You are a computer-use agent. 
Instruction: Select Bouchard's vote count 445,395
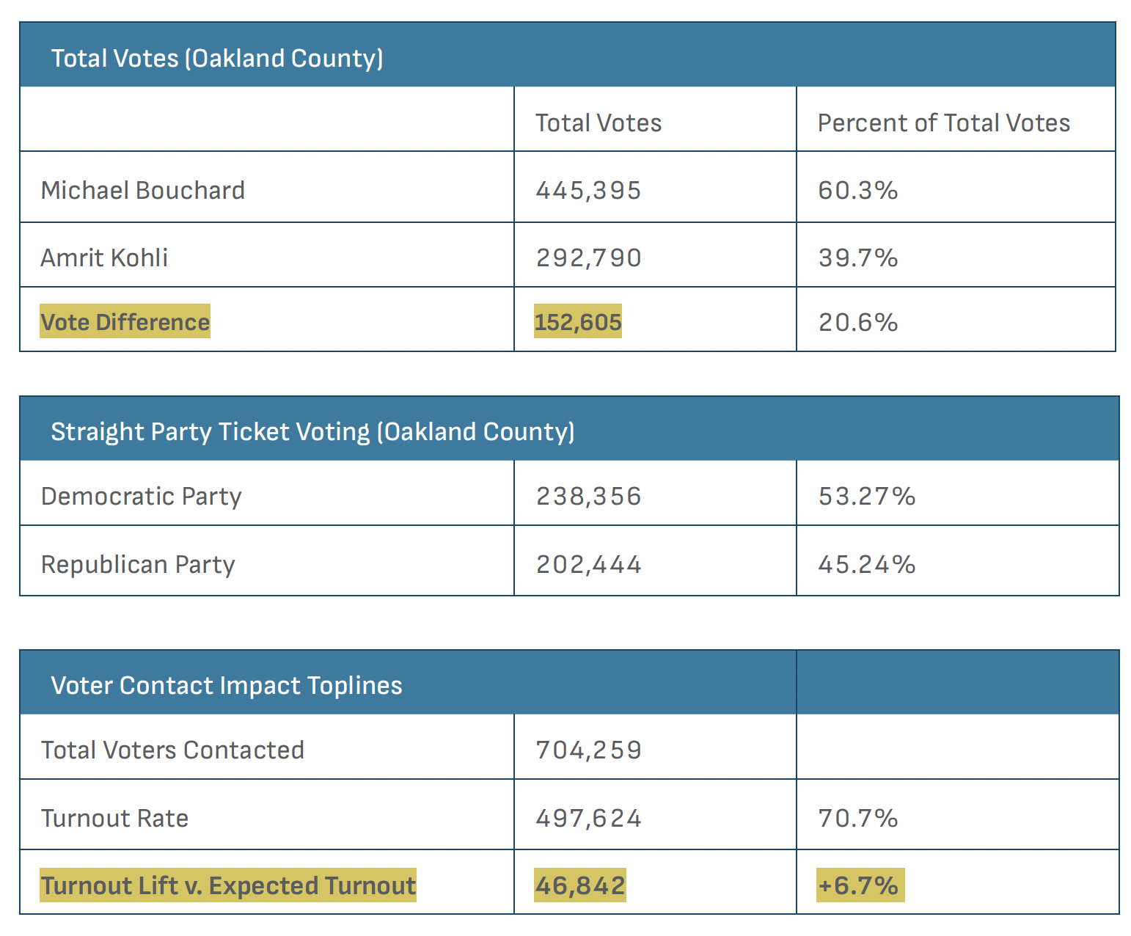(x=588, y=191)
